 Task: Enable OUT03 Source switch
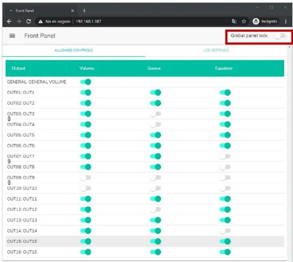click(x=156, y=114)
